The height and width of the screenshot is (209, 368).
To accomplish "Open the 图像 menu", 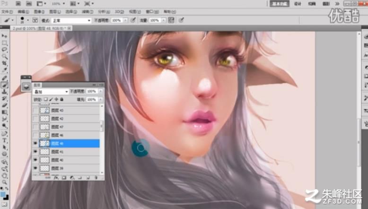I will (39, 12).
